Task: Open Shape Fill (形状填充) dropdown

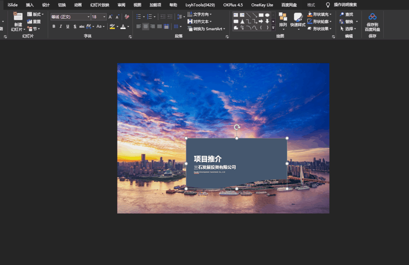Action: click(320, 14)
